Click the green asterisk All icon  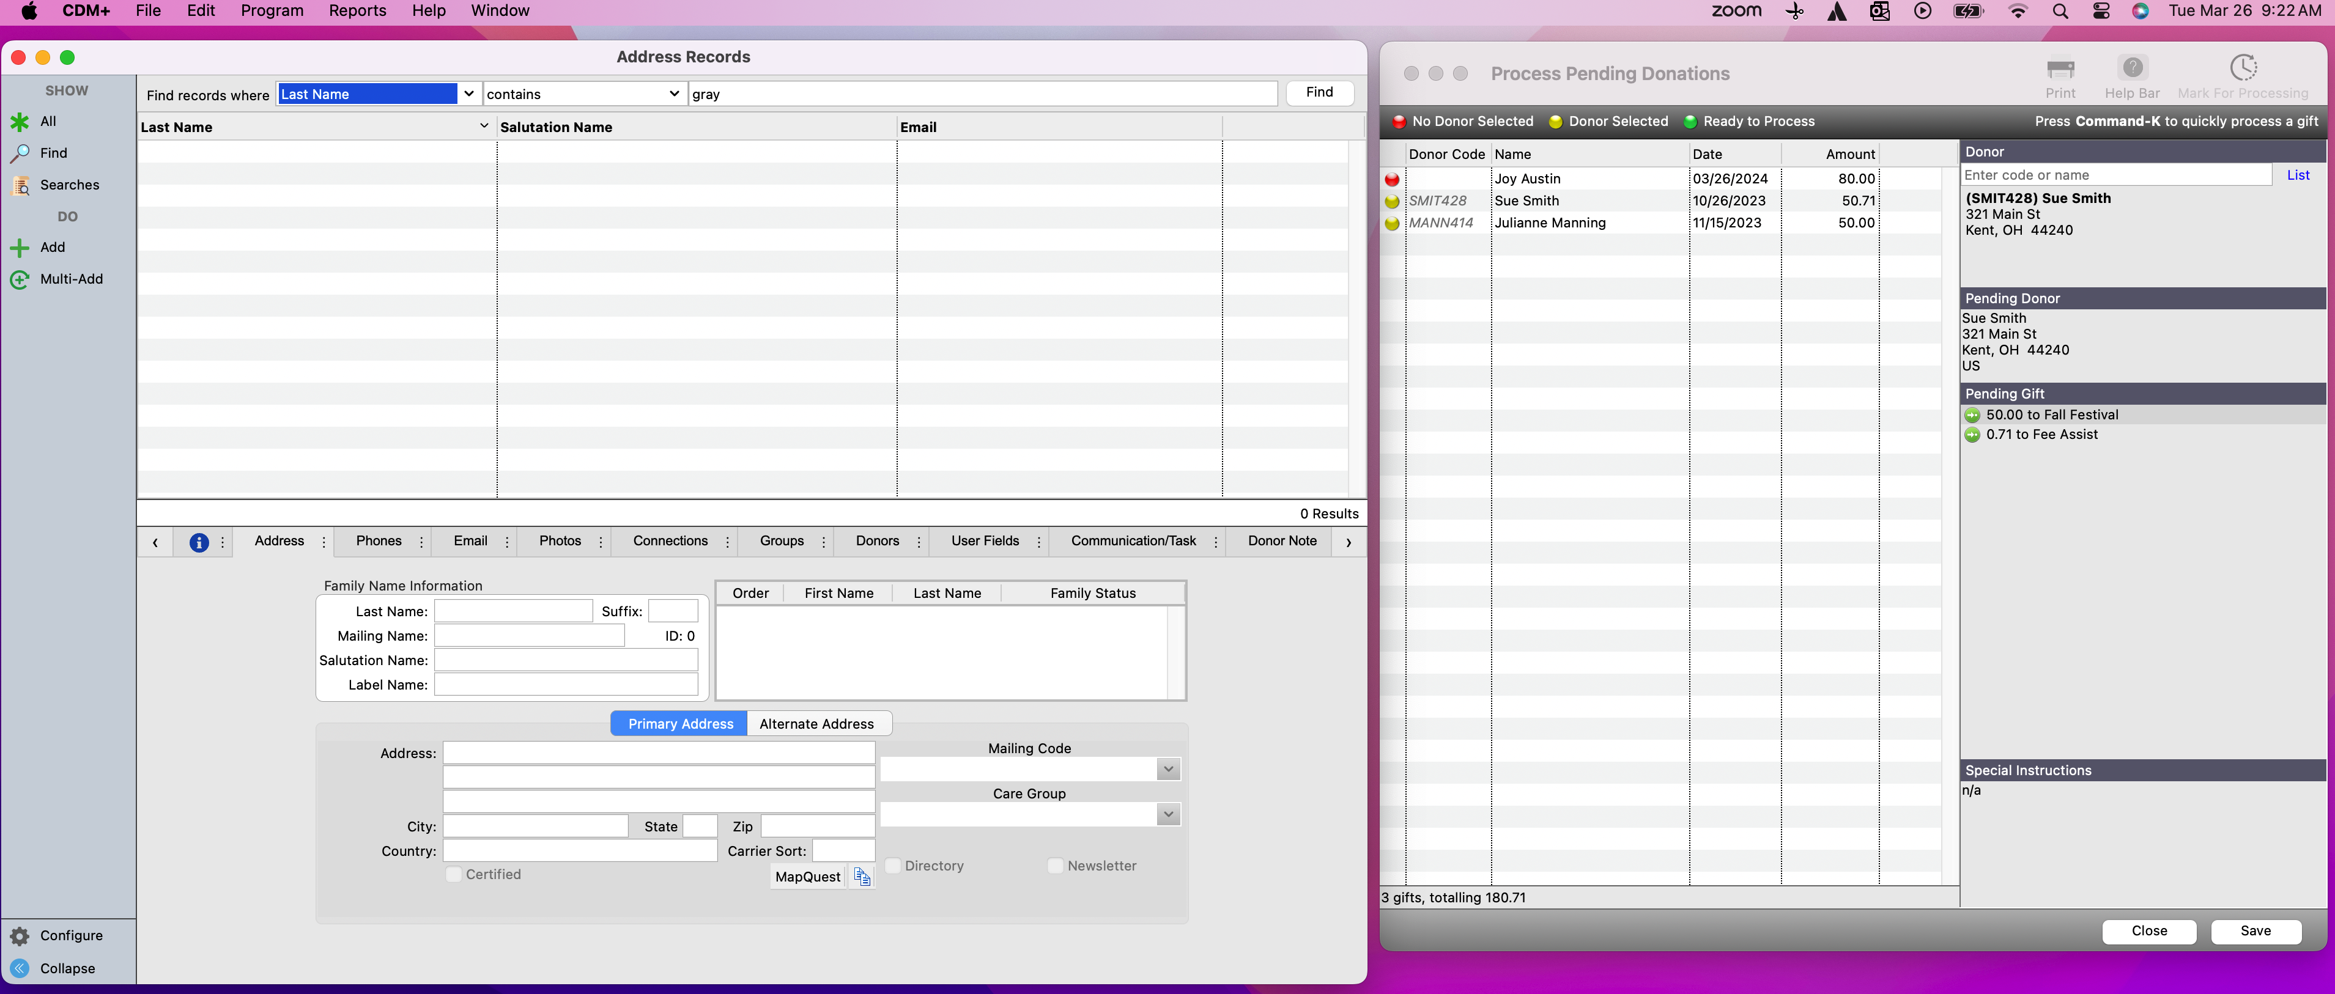point(19,122)
